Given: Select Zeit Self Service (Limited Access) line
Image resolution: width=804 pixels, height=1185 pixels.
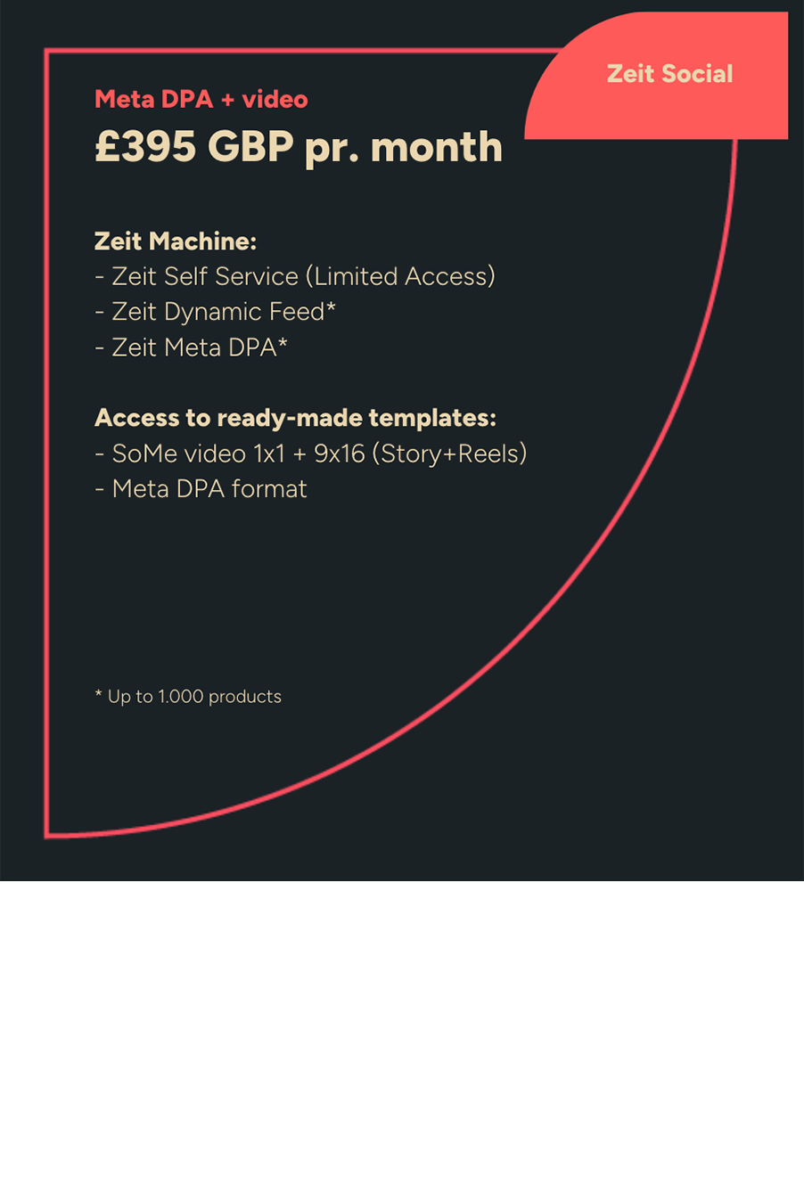Looking at the screenshot, I should pos(295,276).
